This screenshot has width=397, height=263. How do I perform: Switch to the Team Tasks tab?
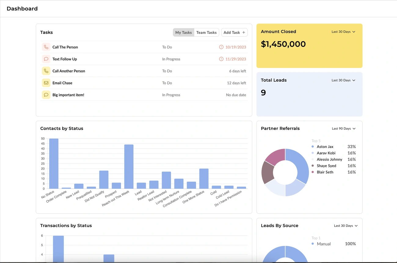(x=206, y=32)
